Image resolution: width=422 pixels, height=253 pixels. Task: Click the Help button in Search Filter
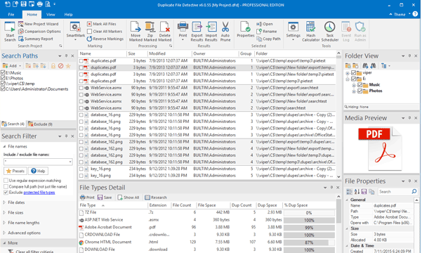tap(38, 171)
